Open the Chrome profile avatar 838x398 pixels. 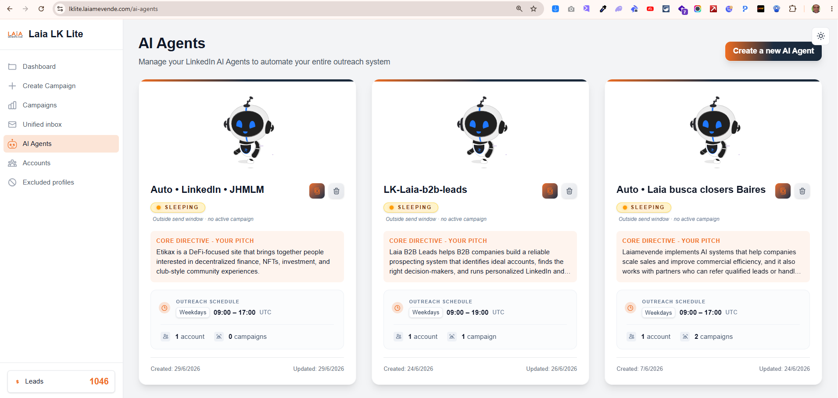816,9
